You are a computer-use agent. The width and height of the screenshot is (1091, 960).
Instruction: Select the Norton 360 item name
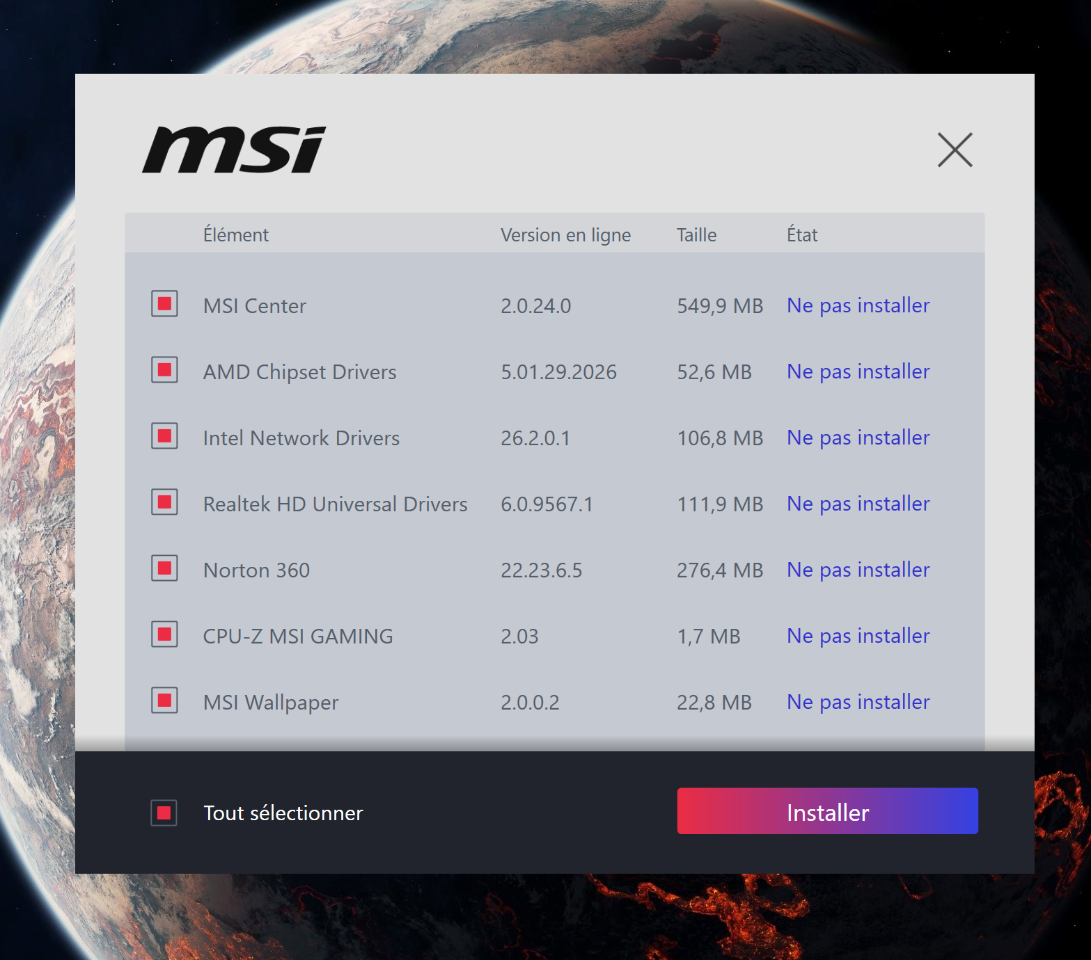257,570
